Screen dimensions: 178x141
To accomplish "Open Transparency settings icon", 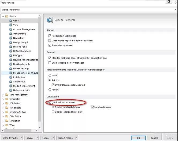I will pos(10,34).
